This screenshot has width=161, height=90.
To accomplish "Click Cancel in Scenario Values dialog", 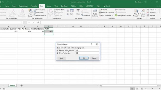I will [94, 58].
